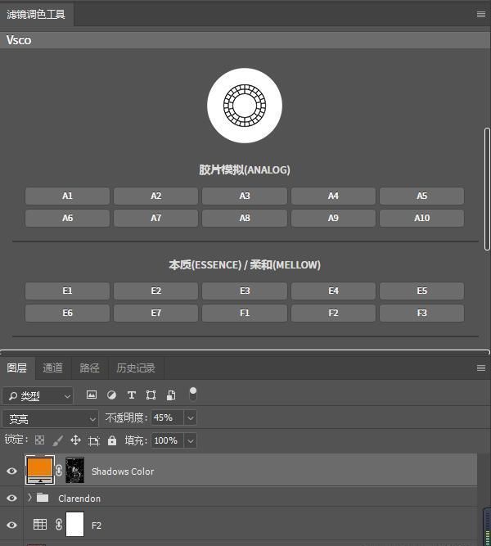Lock image pixels brush icon
491x546 pixels.
58,440
